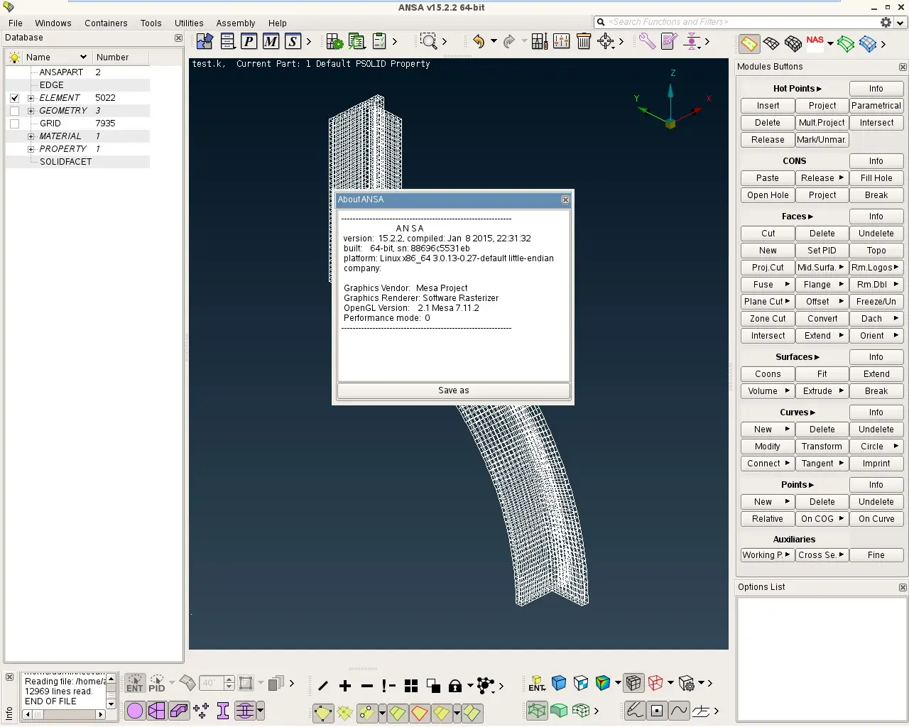Click the Search Functions and Filters field
This screenshot has height=727, width=909.
(736, 22)
